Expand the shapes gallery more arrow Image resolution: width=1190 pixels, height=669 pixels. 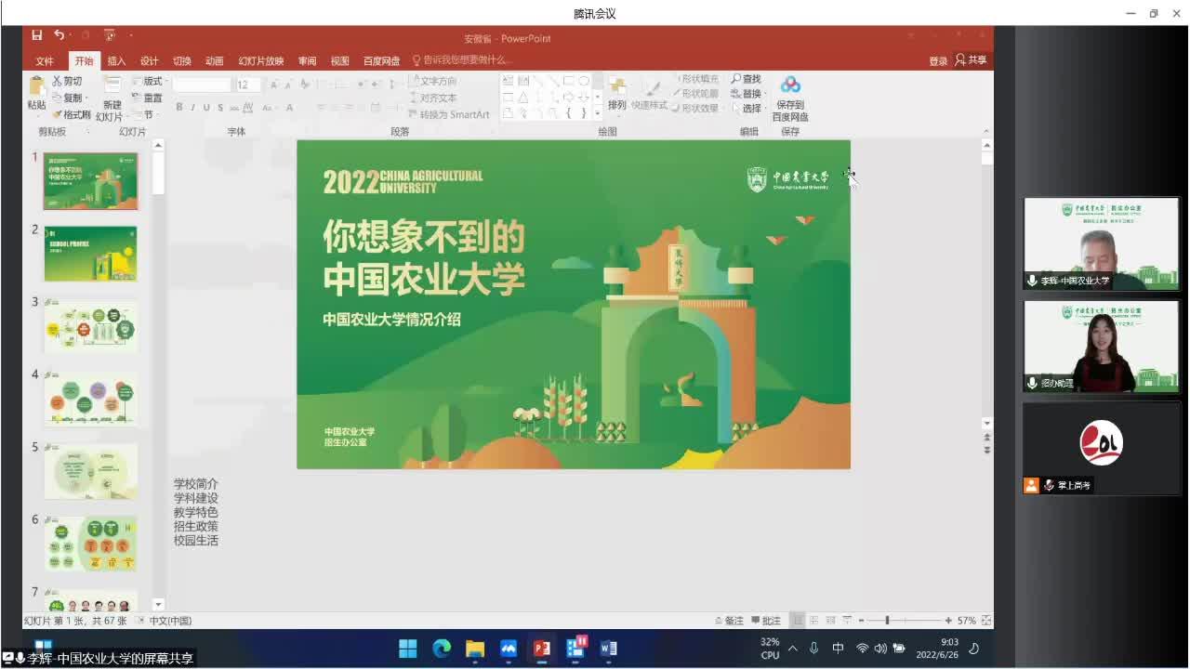pyautogui.click(x=598, y=113)
